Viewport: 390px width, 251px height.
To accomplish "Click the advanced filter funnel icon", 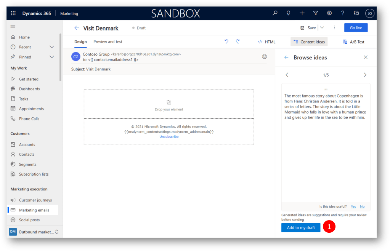I will [316, 13].
